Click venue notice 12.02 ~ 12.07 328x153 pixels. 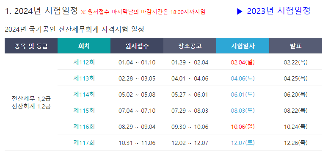[x=190, y=143]
